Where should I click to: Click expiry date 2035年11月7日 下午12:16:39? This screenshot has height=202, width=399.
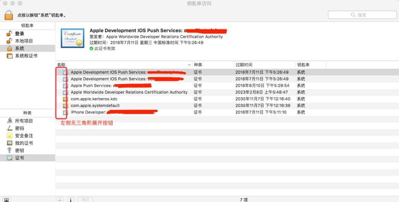[x=263, y=105]
